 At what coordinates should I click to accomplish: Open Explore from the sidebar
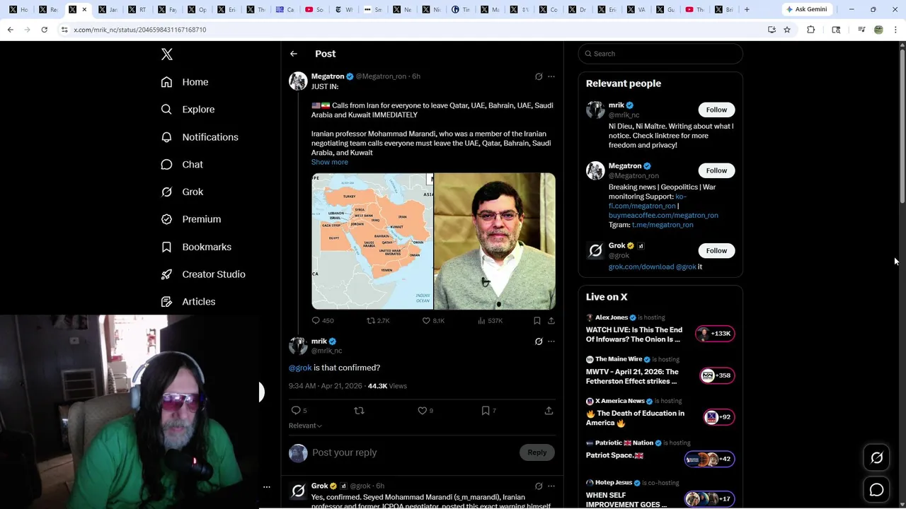point(188,110)
